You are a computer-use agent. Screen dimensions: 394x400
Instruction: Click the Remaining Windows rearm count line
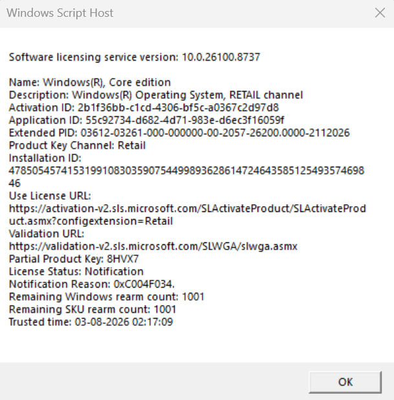click(x=107, y=297)
